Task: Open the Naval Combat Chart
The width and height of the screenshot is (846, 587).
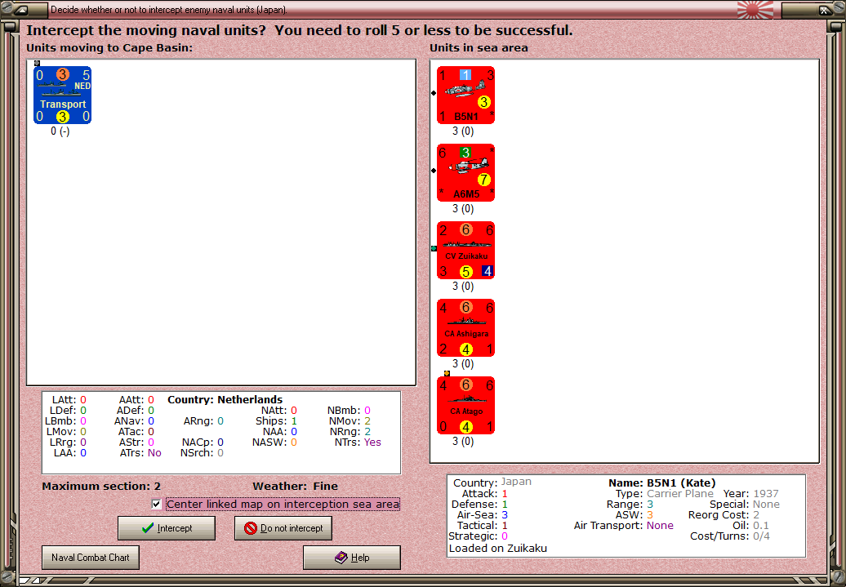Action: point(90,558)
